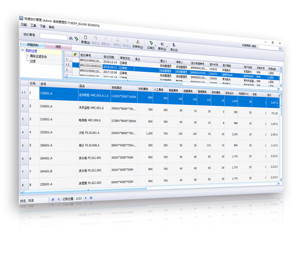
Task: Select 清除过滤条件 in filter tree
Action: [x=38, y=56]
